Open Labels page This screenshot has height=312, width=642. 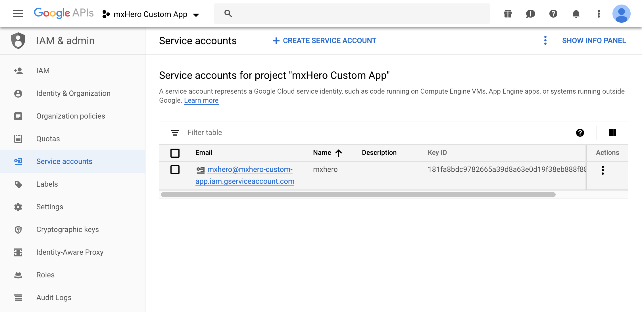[x=72, y=184]
